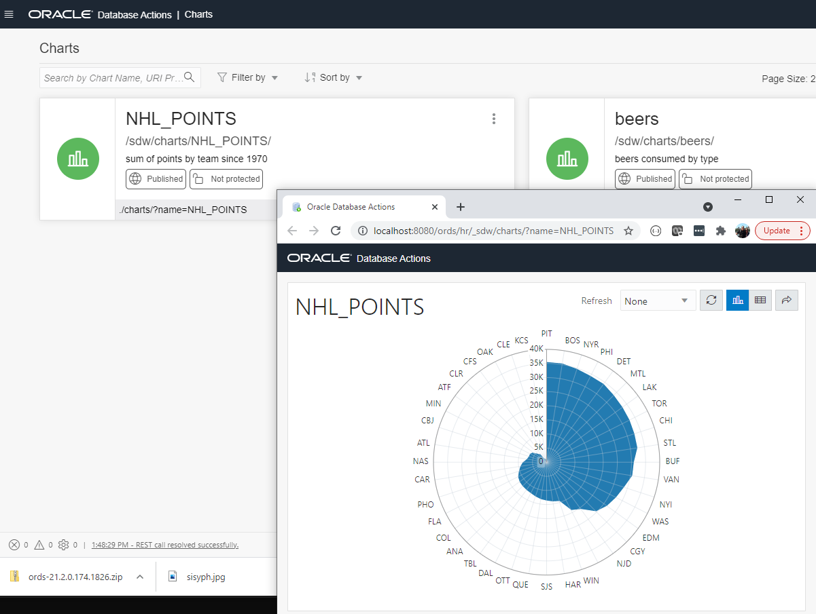This screenshot has height=614, width=816.
Task: Open the NHL_POINTS card kebab menu
Action: pyautogui.click(x=494, y=119)
